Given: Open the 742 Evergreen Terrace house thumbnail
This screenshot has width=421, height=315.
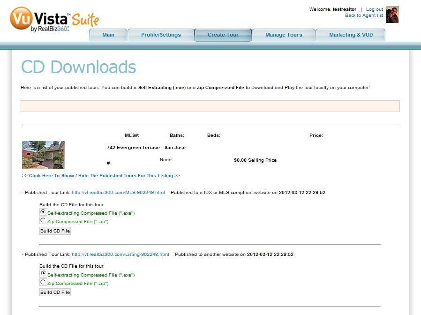Looking at the screenshot, I should point(43,155).
